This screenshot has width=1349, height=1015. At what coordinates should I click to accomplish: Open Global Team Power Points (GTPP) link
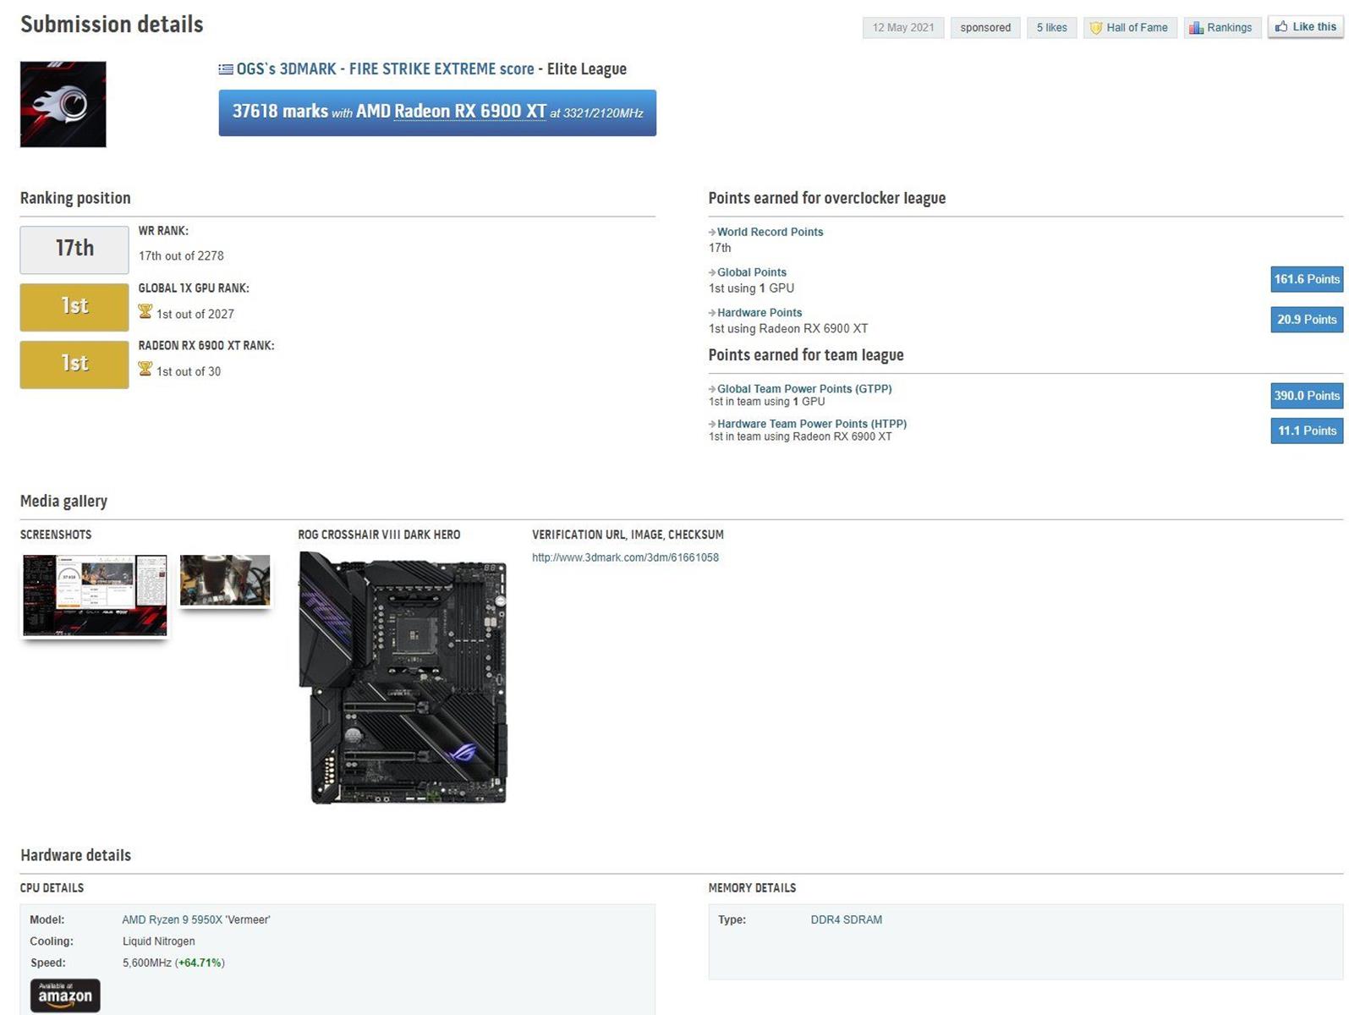click(x=803, y=389)
